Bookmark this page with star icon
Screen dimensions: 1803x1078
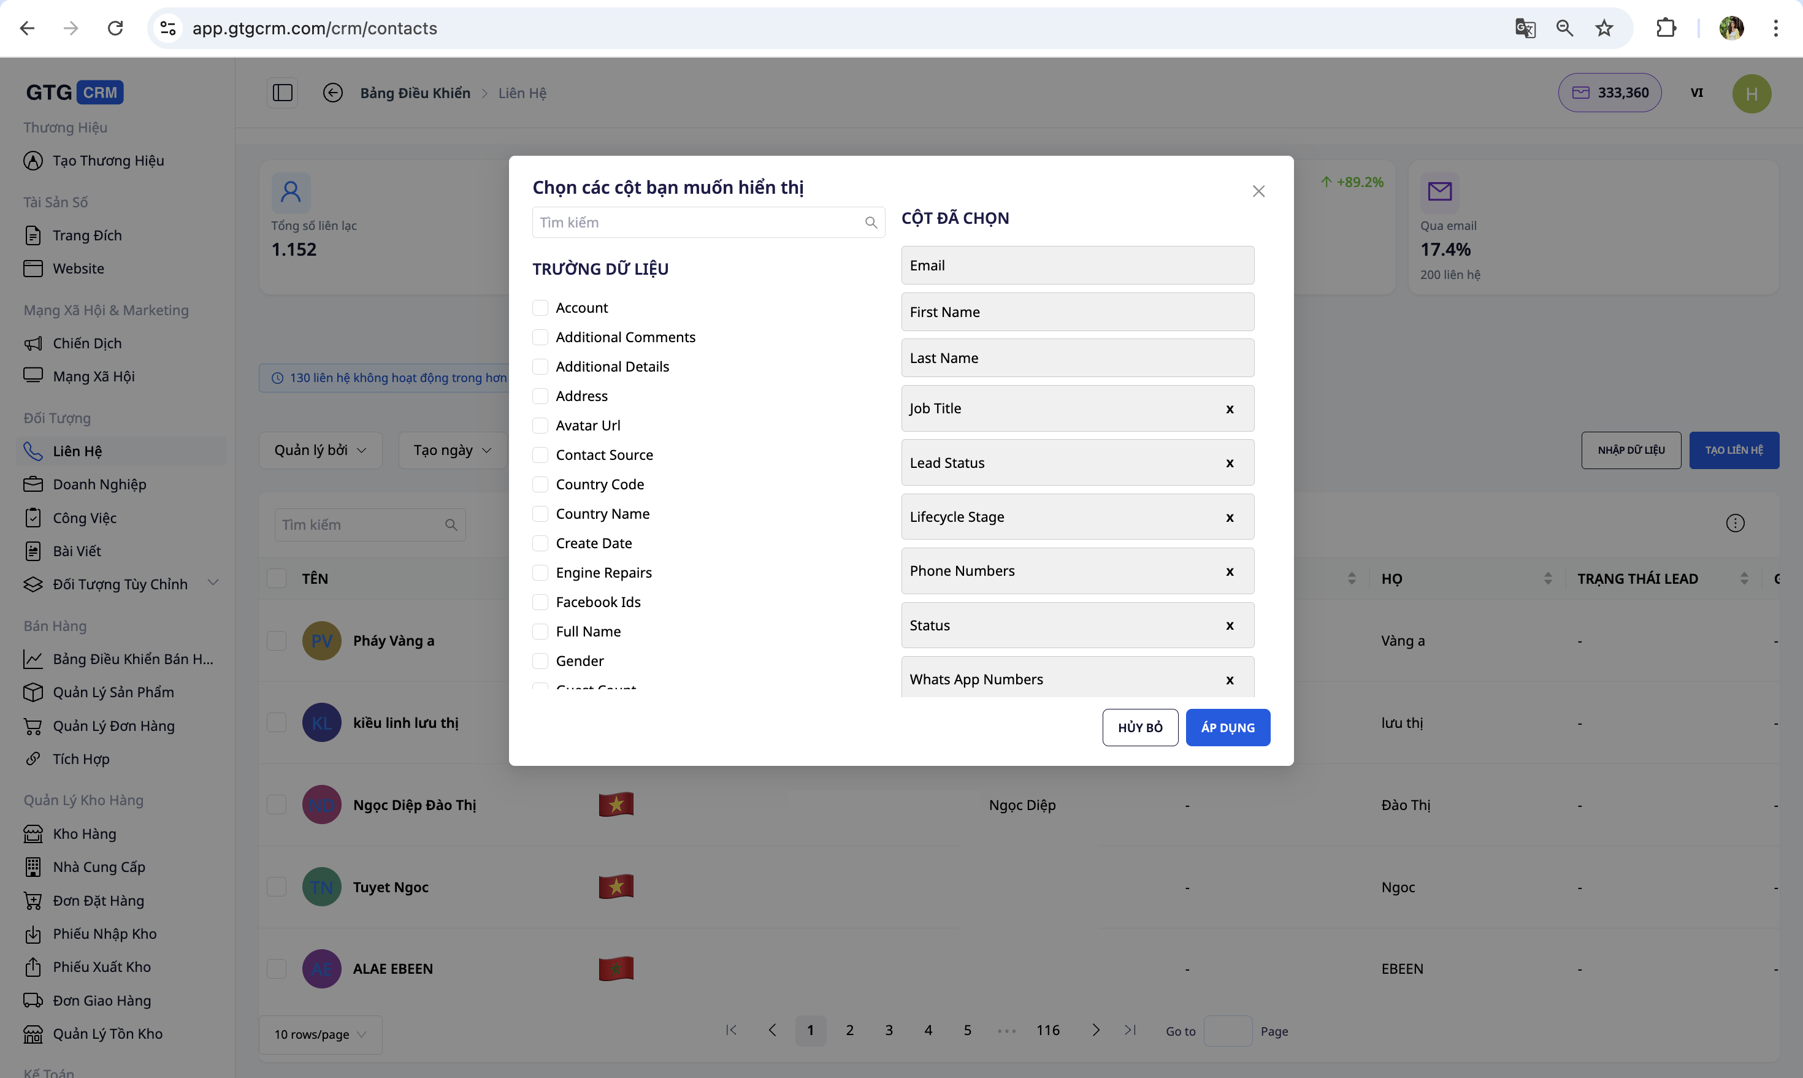tap(1604, 28)
